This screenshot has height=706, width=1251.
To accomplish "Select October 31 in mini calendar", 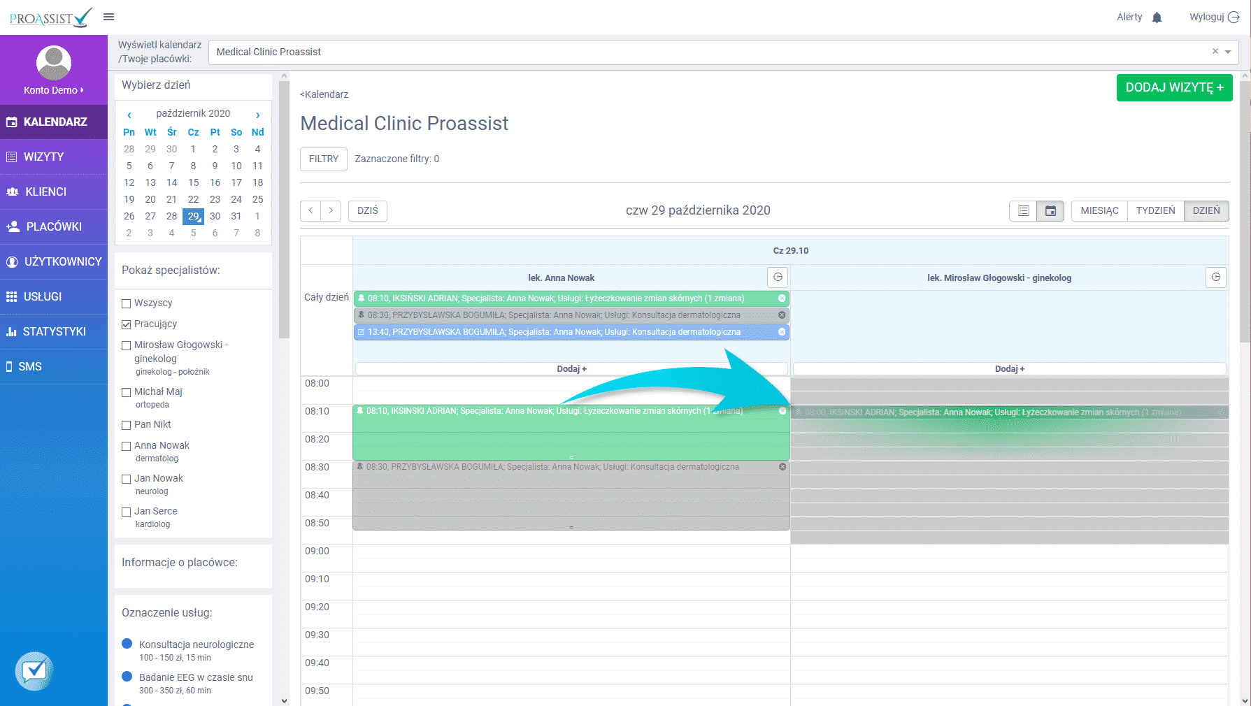I will (236, 216).
